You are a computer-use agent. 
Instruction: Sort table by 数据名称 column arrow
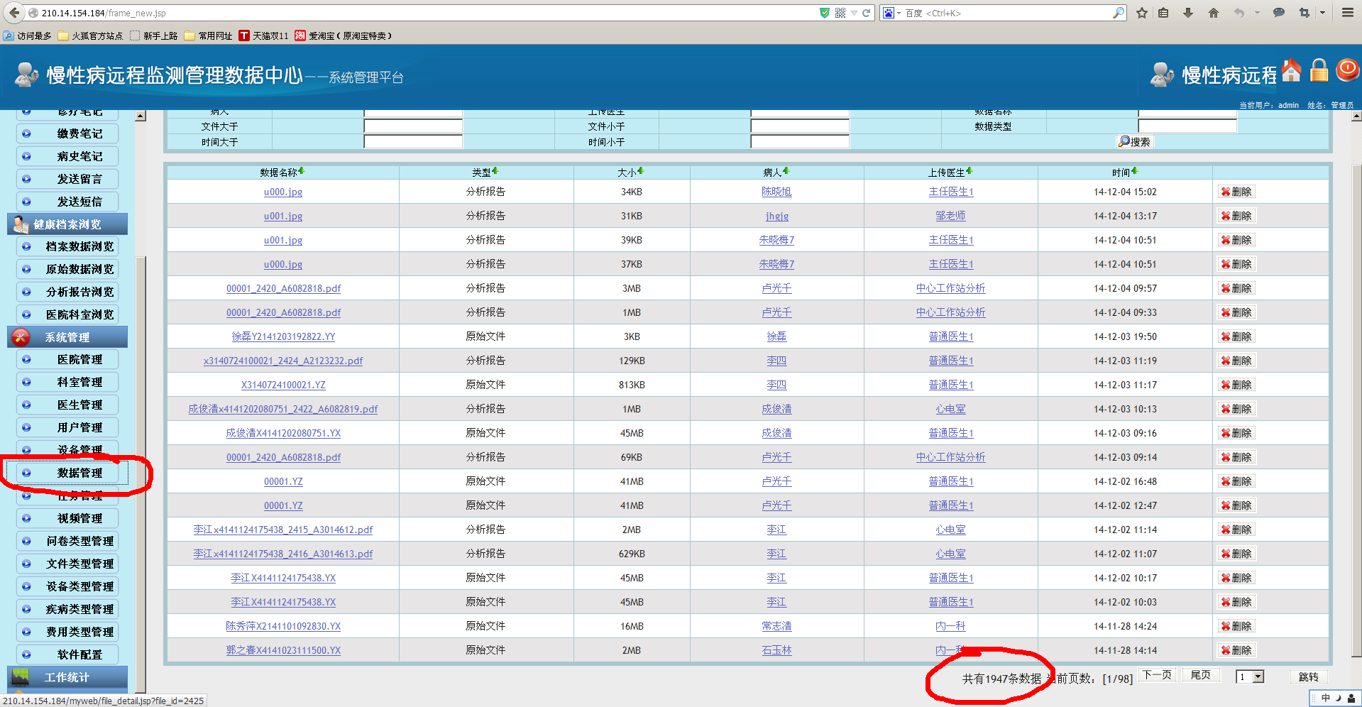302,171
